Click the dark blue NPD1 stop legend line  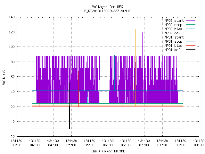pos(191,41)
